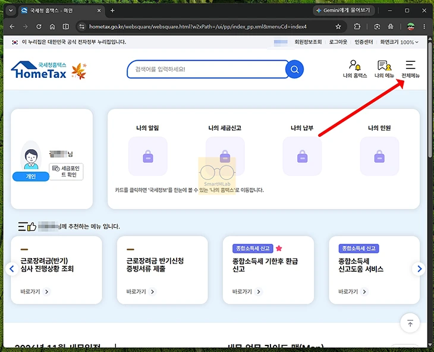Click the scroll-to-top arrow button
Image resolution: width=434 pixels, height=352 pixels.
(x=410, y=323)
